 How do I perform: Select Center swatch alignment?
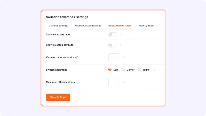[123, 70]
